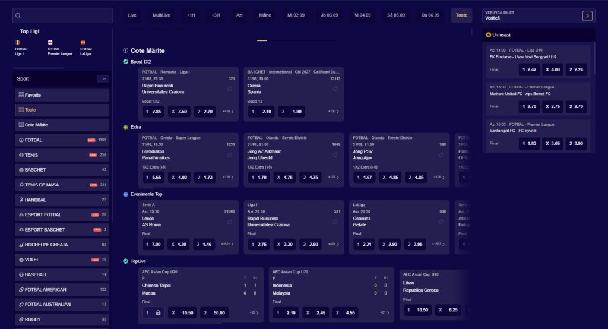Bet on Macau to win at 50.00

click(x=214, y=313)
